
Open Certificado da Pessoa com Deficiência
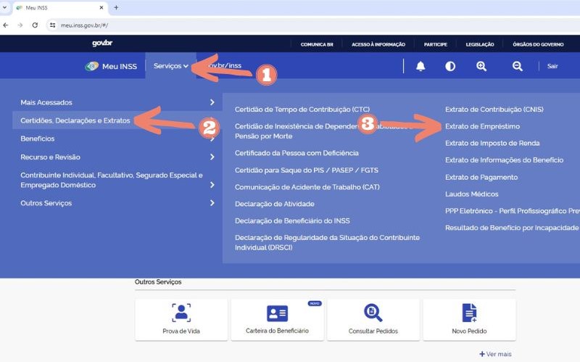tap(297, 153)
